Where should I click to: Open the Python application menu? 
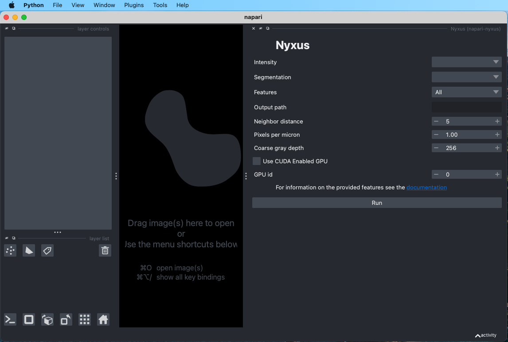coord(33,5)
